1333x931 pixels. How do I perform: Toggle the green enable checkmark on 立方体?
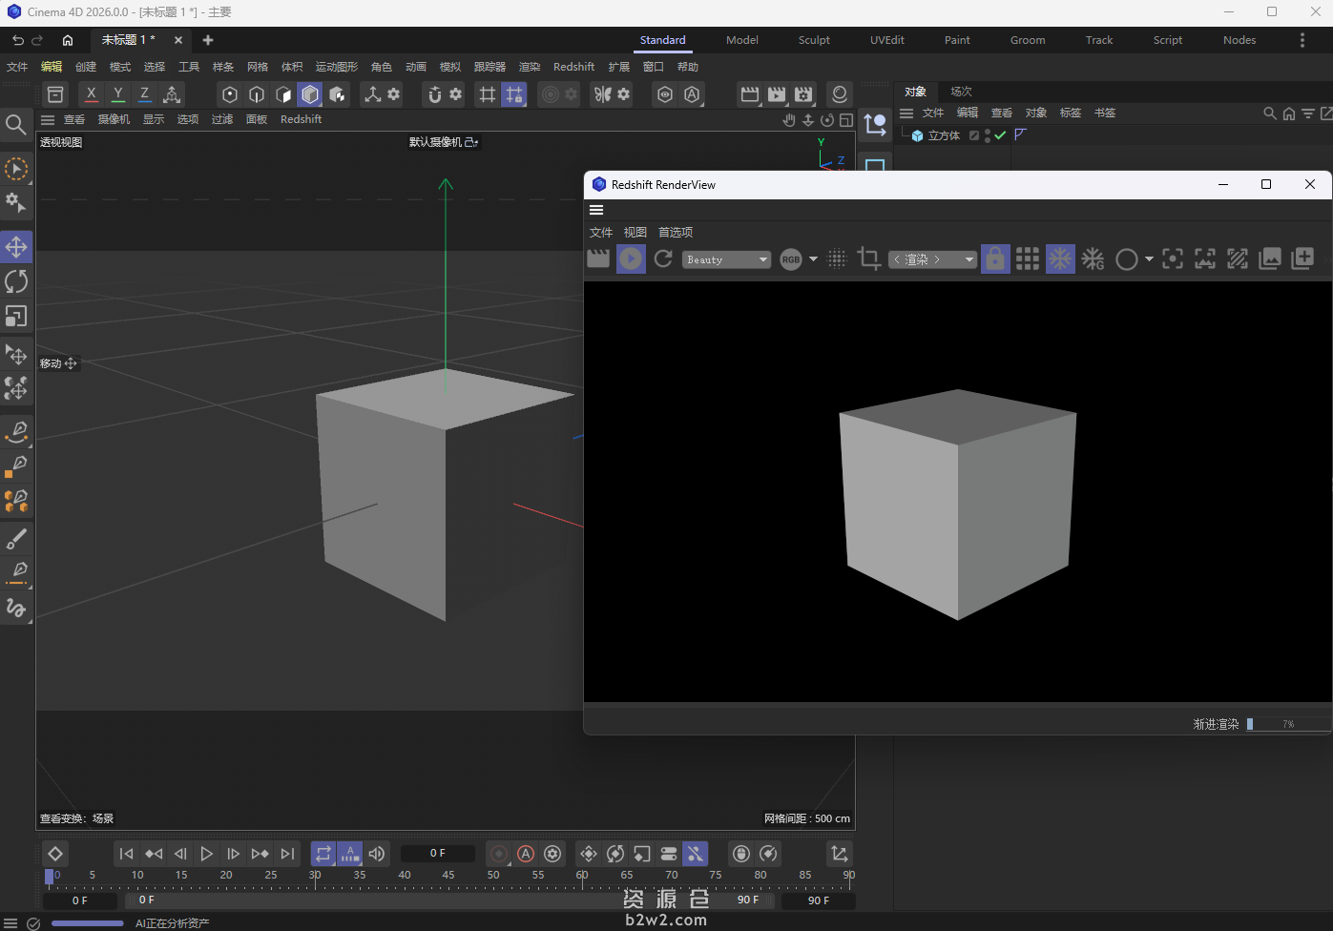point(999,134)
